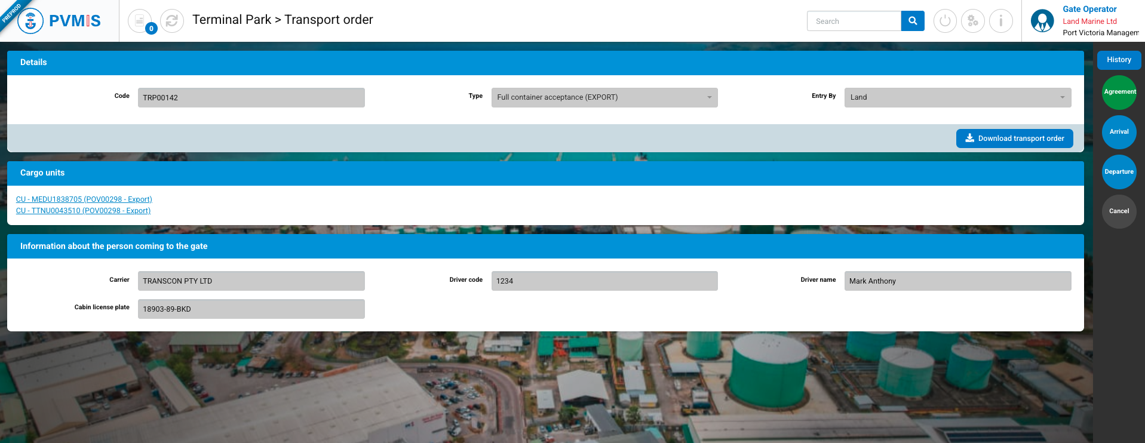Expand the Type dropdown
This screenshot has height=443, width=1145.
[x=604, y=97]
